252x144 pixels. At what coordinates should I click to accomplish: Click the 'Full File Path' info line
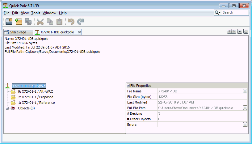(x=52, y=52)
